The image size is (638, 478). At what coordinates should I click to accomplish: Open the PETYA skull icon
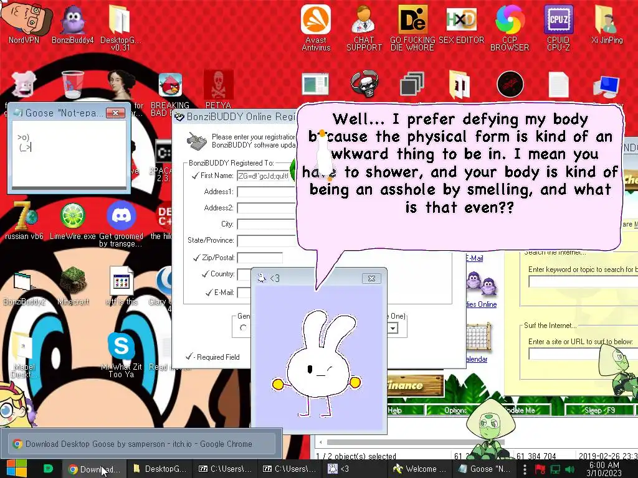pyautogui.click(x=219, y=88)
